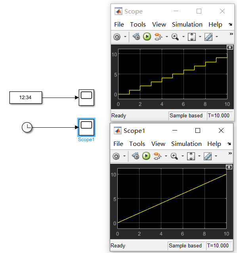This screenshot has width=237, height=253.
Task: Click the ramp signal plot in Scope1 window
Action: click(x=172, y=198)
